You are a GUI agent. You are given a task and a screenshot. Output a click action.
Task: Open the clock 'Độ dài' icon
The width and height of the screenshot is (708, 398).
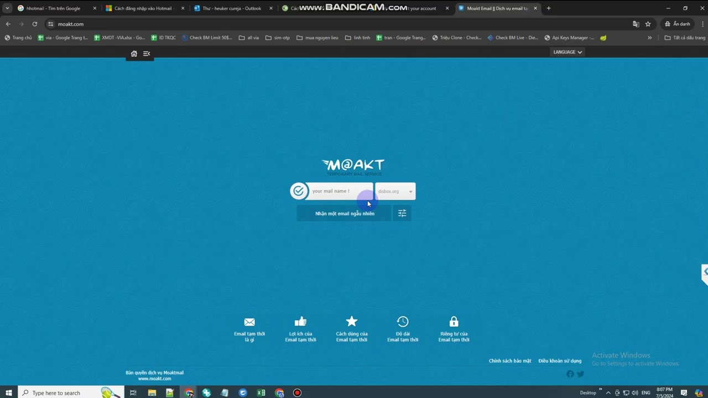[x=403, y=321]
